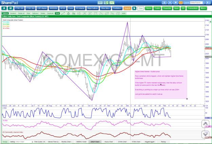This screenshot has width=212, height=144.
Task: Open the FTSE 100 list
Action: click(x=19, y=8)
